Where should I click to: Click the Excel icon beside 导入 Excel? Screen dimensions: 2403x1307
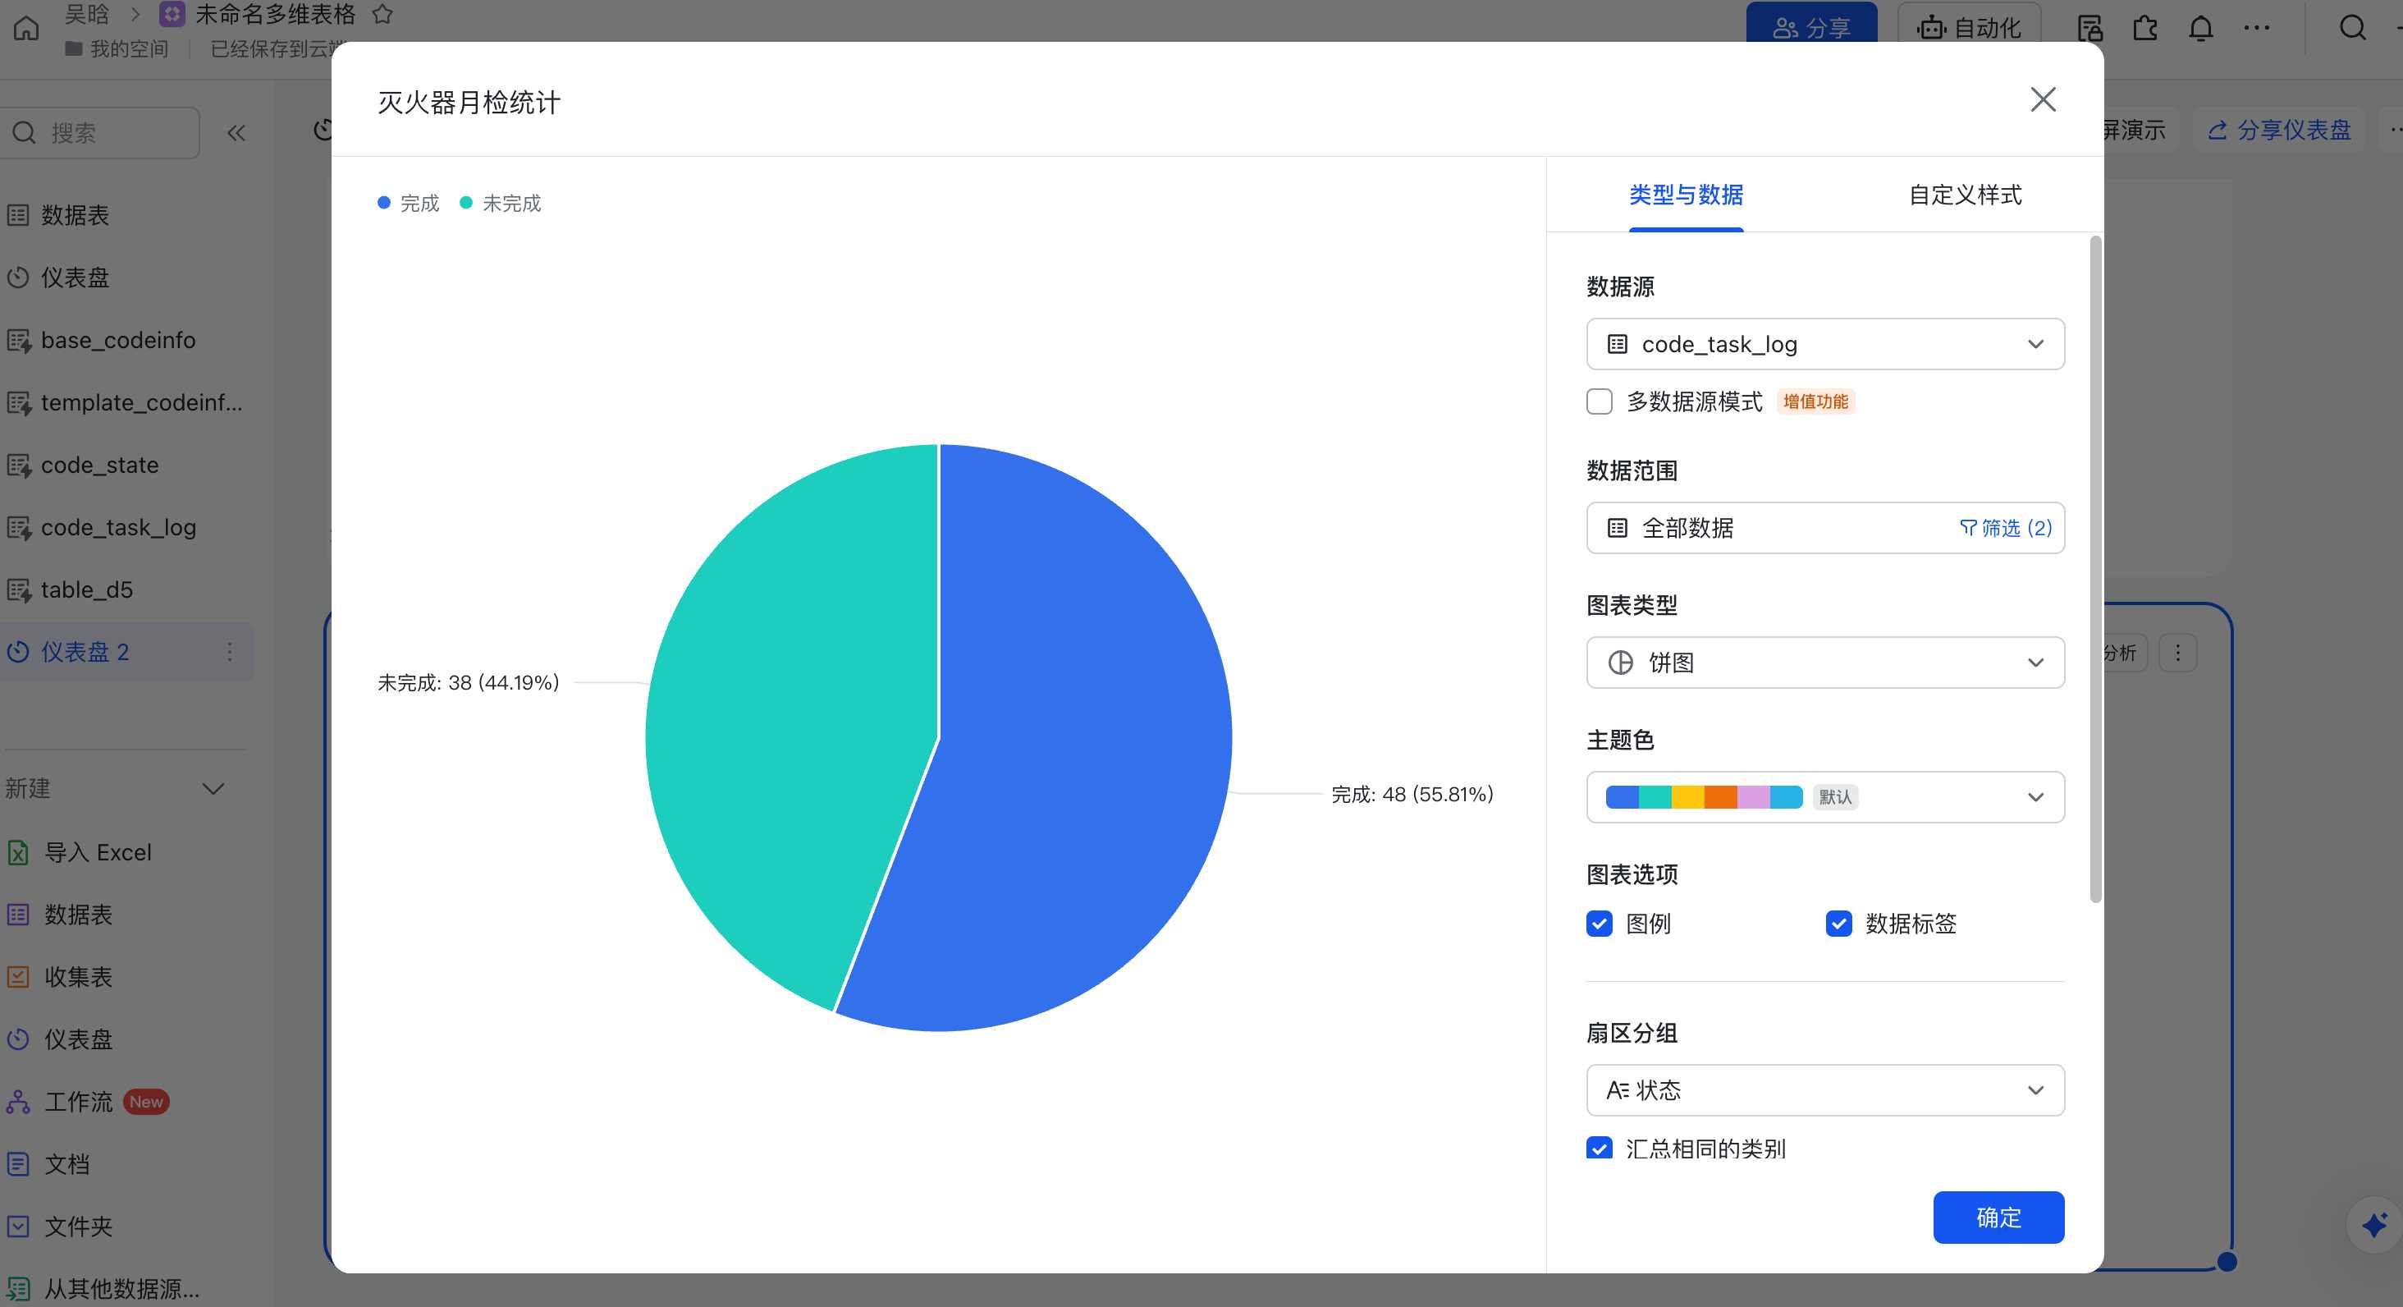click(x=18, y=853)
